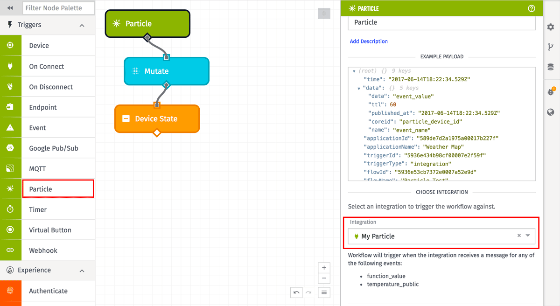Select the Mutate node on canvas

click(x=167, y=71)
